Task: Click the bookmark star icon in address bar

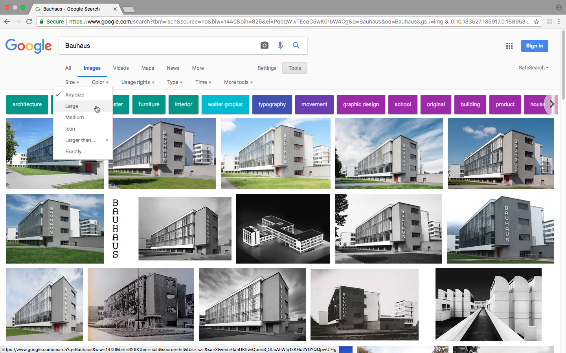Action: tap(537, 22)
